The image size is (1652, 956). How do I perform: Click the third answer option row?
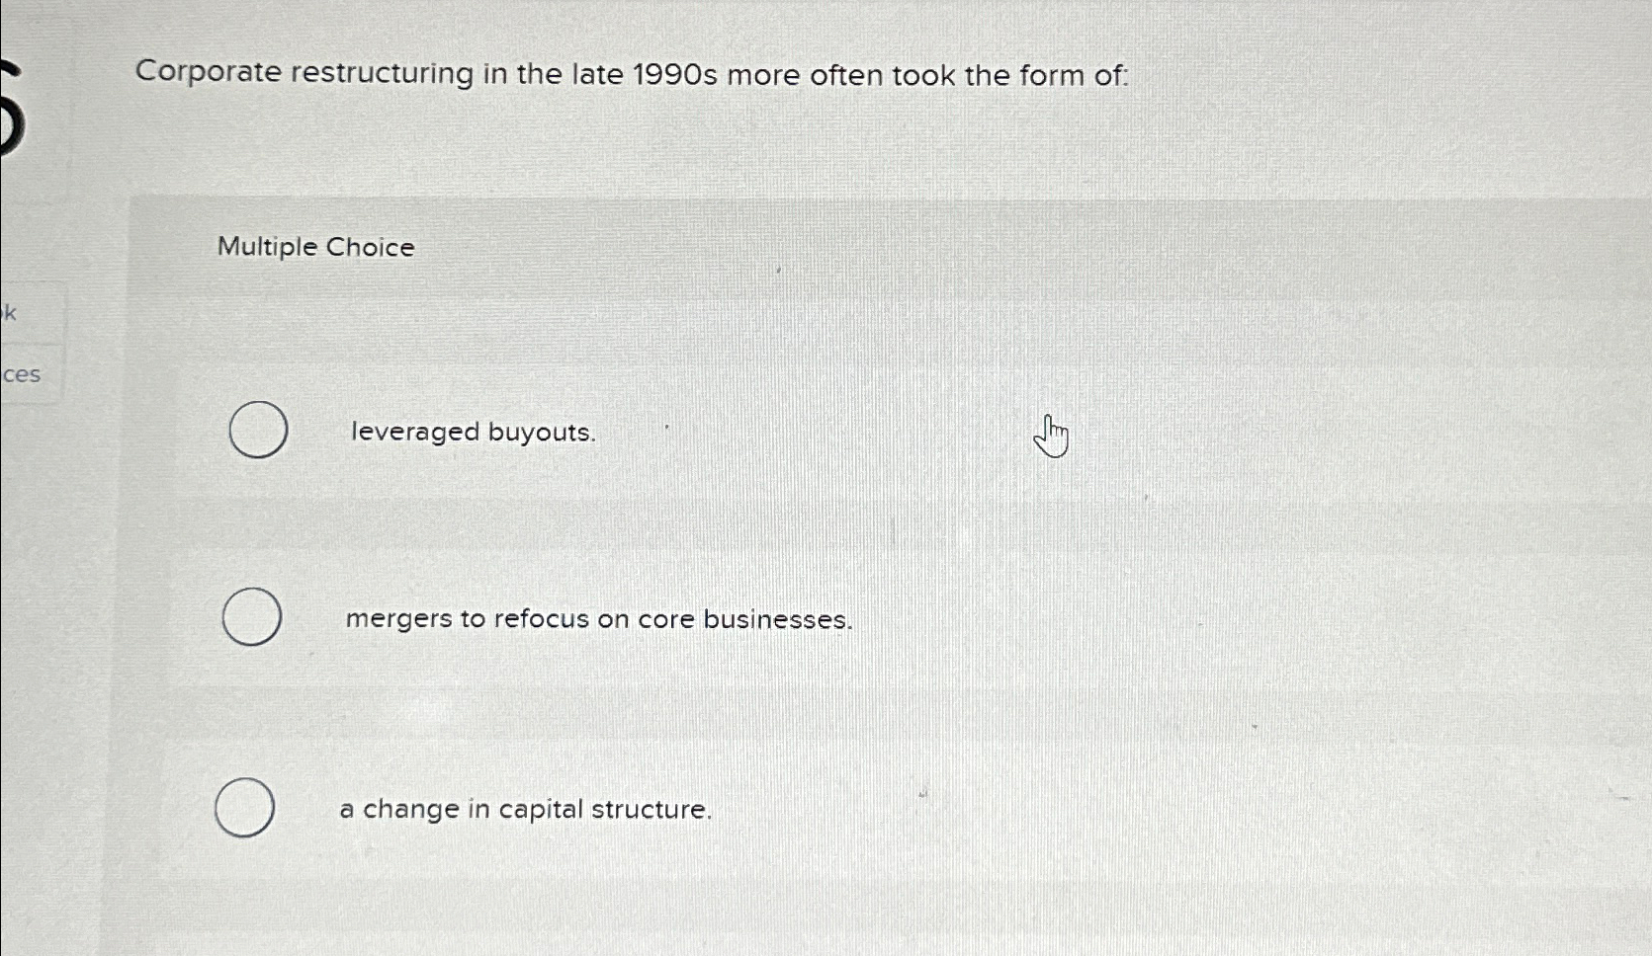pos(692,808)
